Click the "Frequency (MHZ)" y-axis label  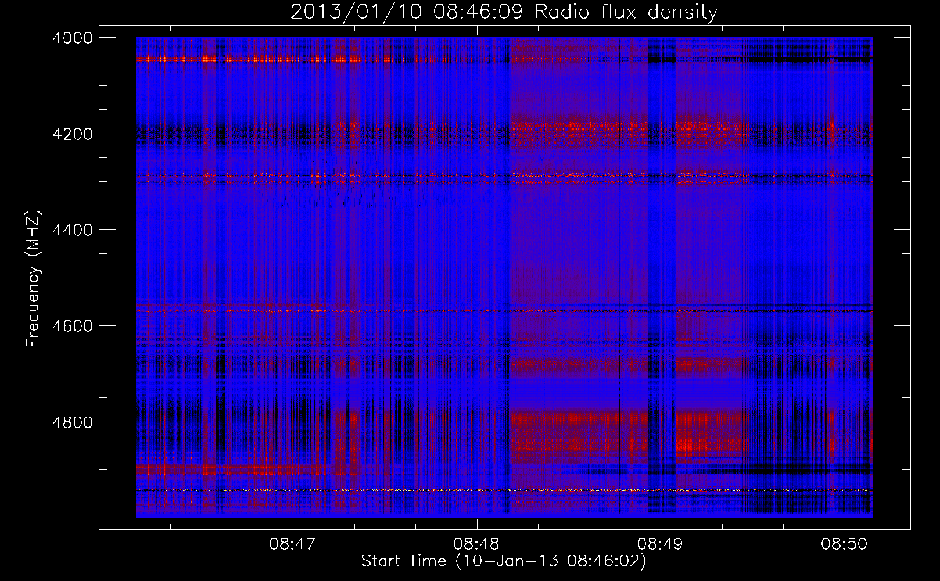pos(34,279)
